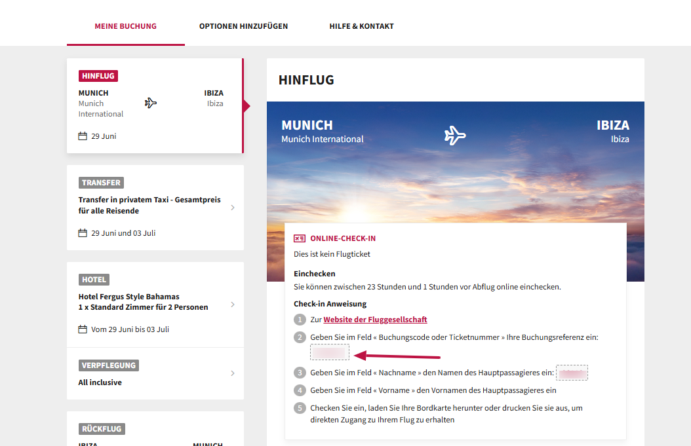Switch to Optionen Hinzufügen tab

[x=243, y=26]
